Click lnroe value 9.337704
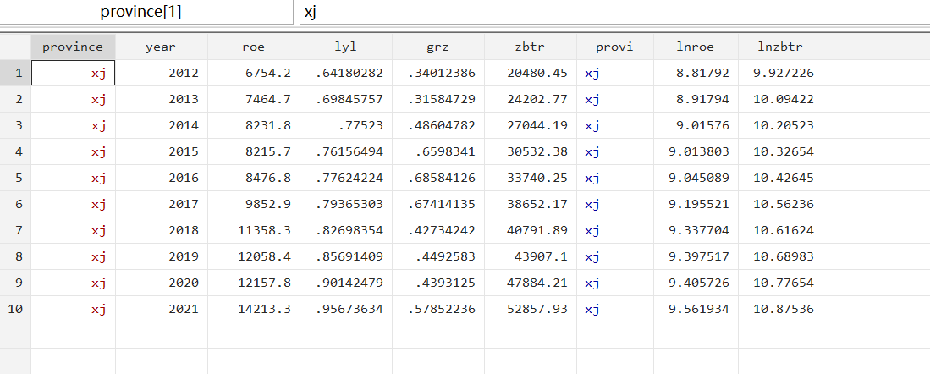Screen dimensions: 930x374 coord(696,230)
